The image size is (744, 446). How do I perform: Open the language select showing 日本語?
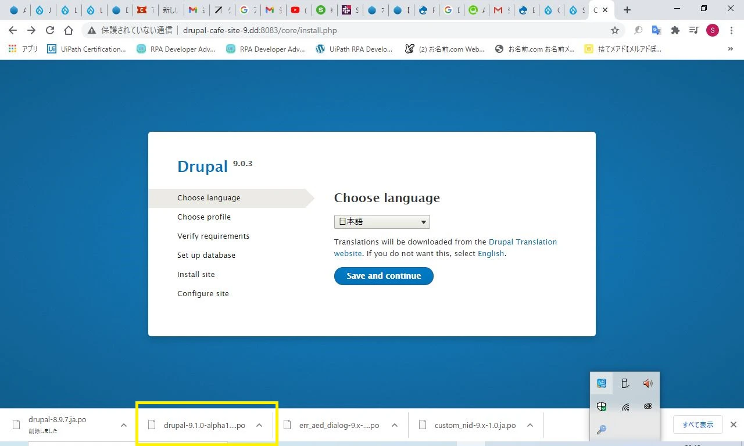point(382,221)
